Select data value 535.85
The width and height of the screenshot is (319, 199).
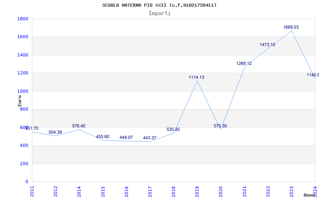click(x=173, y=130)
